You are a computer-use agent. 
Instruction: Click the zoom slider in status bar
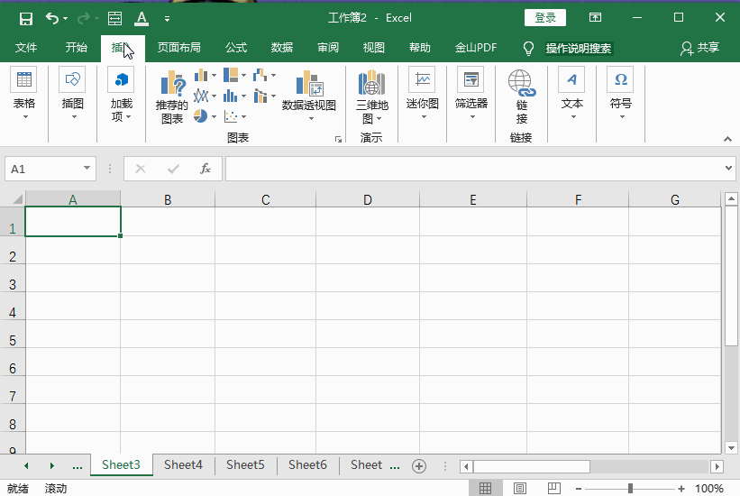click(630, 488)
